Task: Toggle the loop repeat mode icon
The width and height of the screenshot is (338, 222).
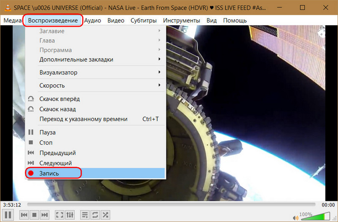Action: (x=95, y=215)
